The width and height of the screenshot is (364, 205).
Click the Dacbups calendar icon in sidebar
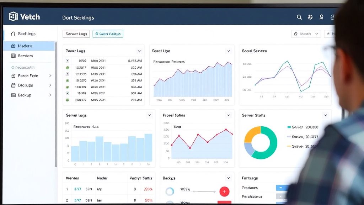(13, 85)
